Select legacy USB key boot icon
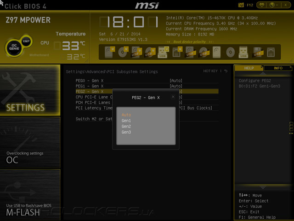 (x=243, y=52)
